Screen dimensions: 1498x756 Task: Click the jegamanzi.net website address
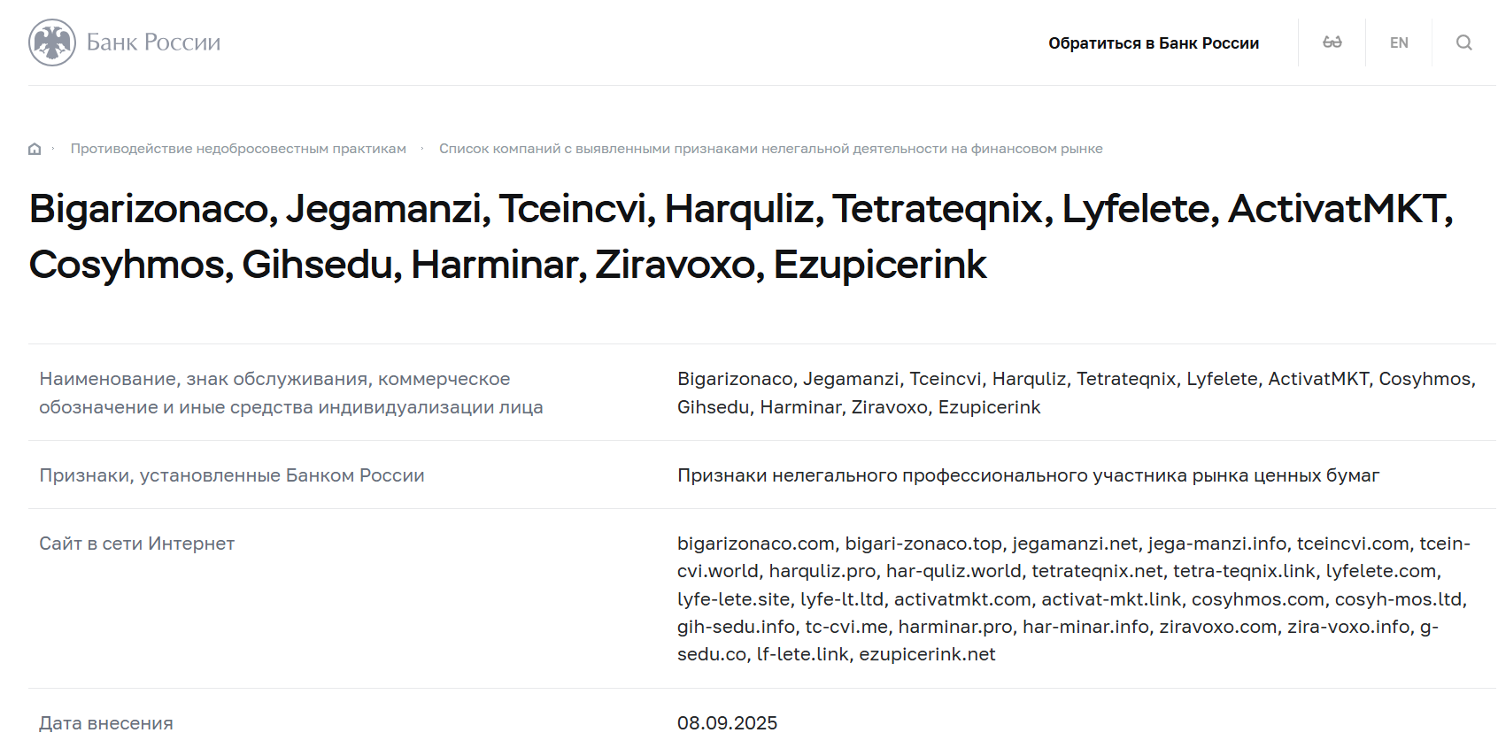coord(1073,543)
